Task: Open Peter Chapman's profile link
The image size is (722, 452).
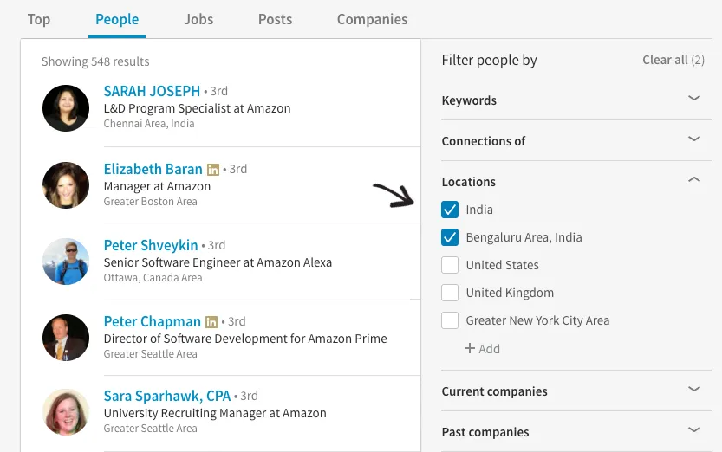Action: tap(152, 321)
